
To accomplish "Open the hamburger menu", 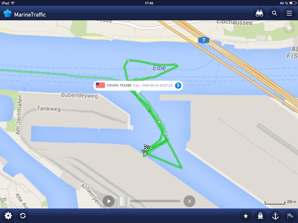I will [289, 13].
